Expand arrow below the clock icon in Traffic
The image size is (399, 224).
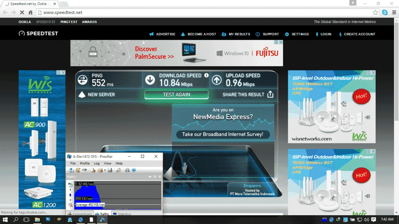70,190
